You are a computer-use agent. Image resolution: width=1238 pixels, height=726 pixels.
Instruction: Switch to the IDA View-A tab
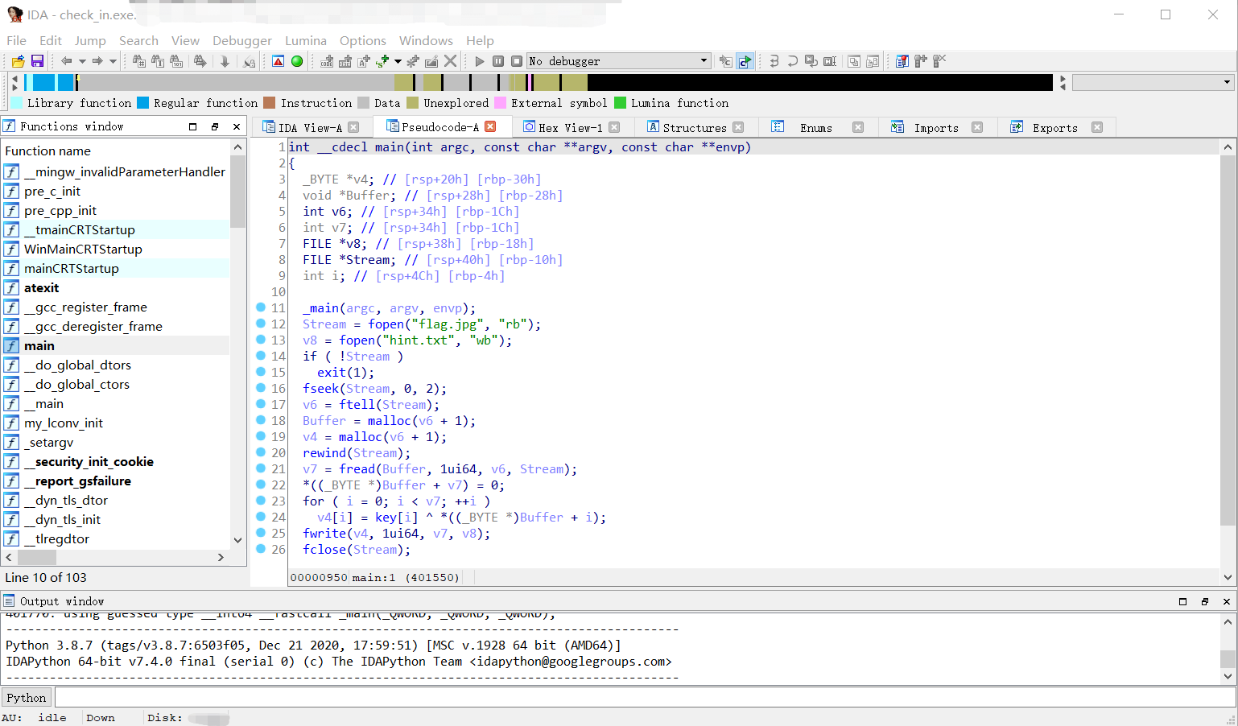click(310, 127)
